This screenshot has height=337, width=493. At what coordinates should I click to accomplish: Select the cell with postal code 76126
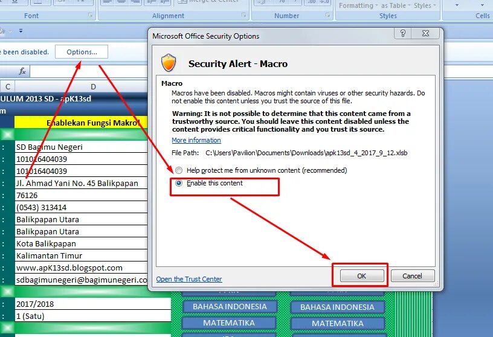point(81,195)
